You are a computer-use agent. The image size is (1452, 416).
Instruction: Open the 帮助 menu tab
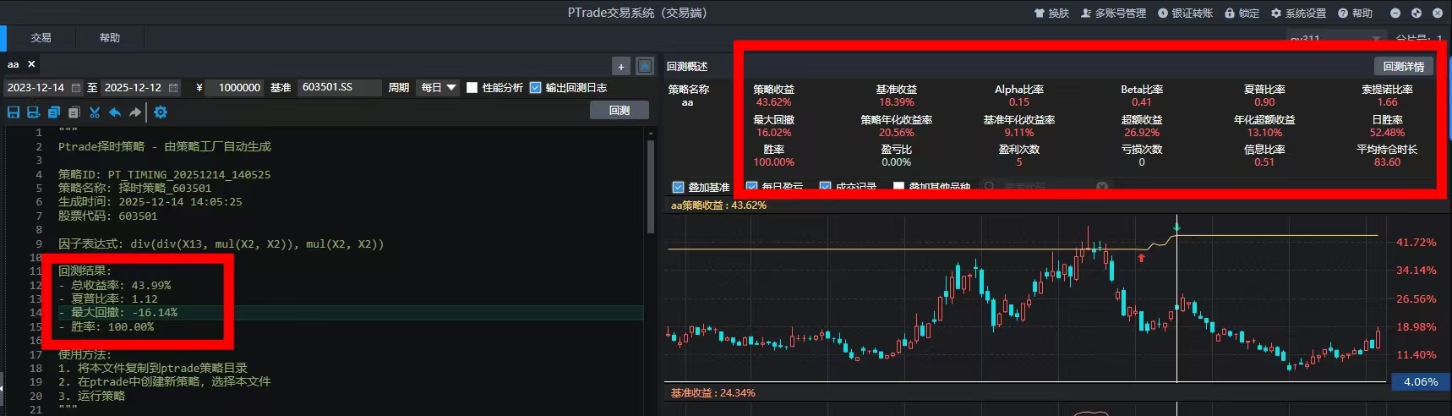110,38
